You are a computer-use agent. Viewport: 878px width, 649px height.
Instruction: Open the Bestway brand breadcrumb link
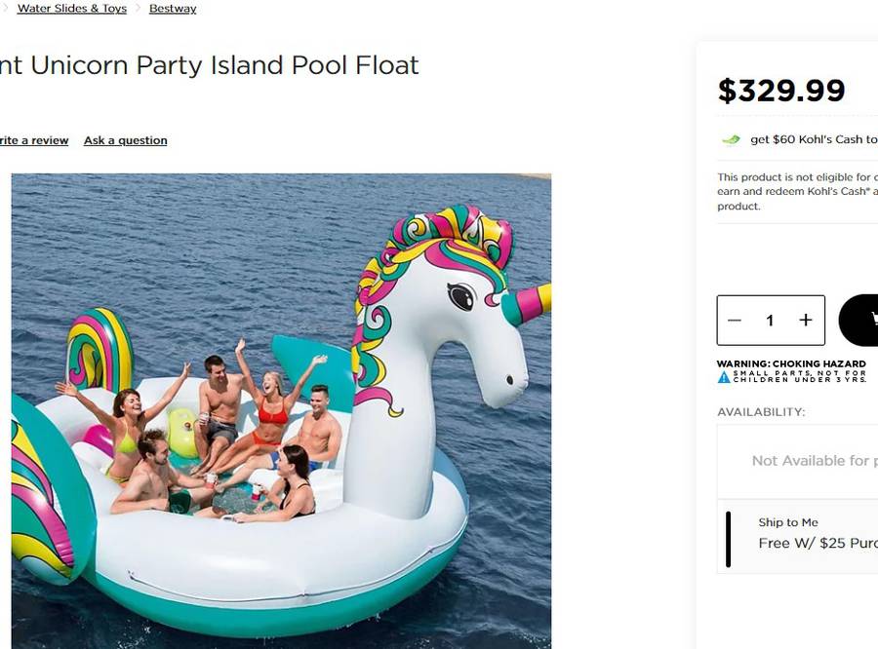173,9
